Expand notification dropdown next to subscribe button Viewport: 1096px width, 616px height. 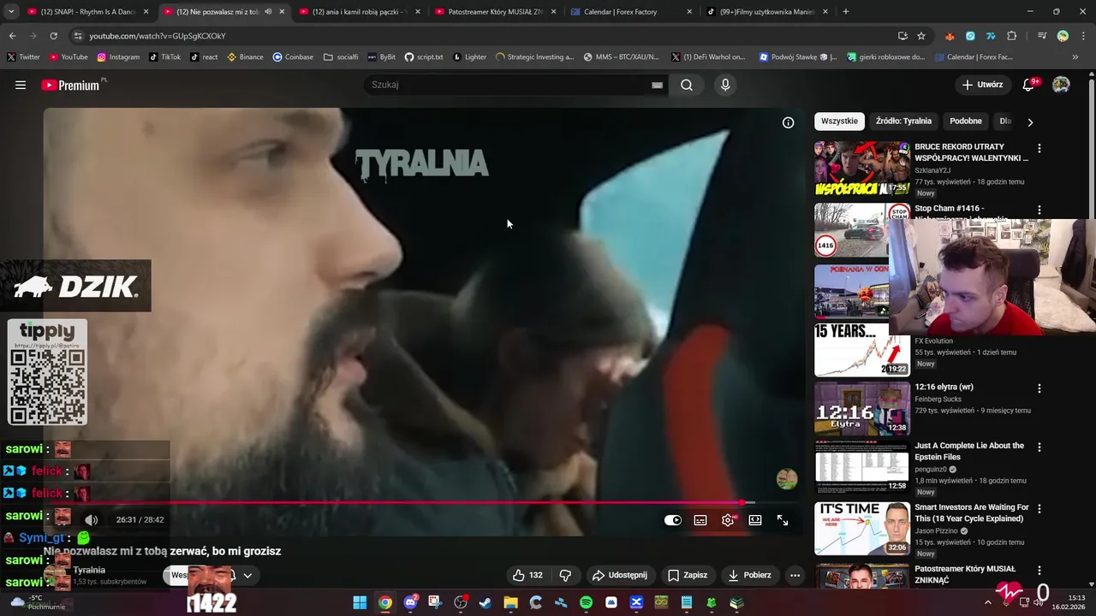pyautogui.click(x=247, y=575)
